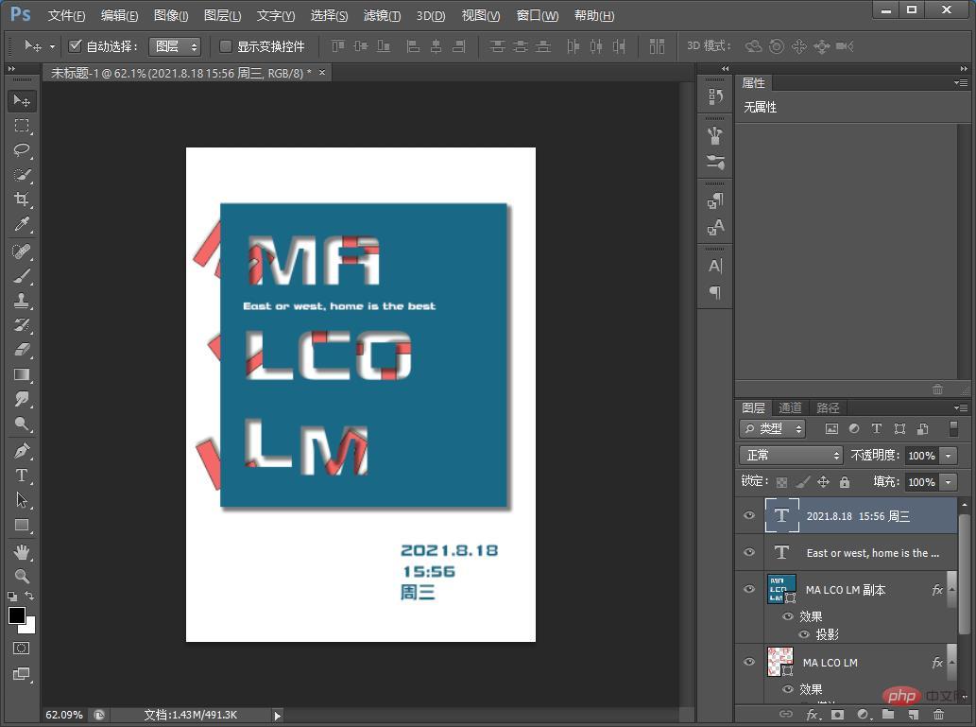Screen dimensions: 976x727
Task: Open the Paragraph panel icon
Action: tap(715, 292)
